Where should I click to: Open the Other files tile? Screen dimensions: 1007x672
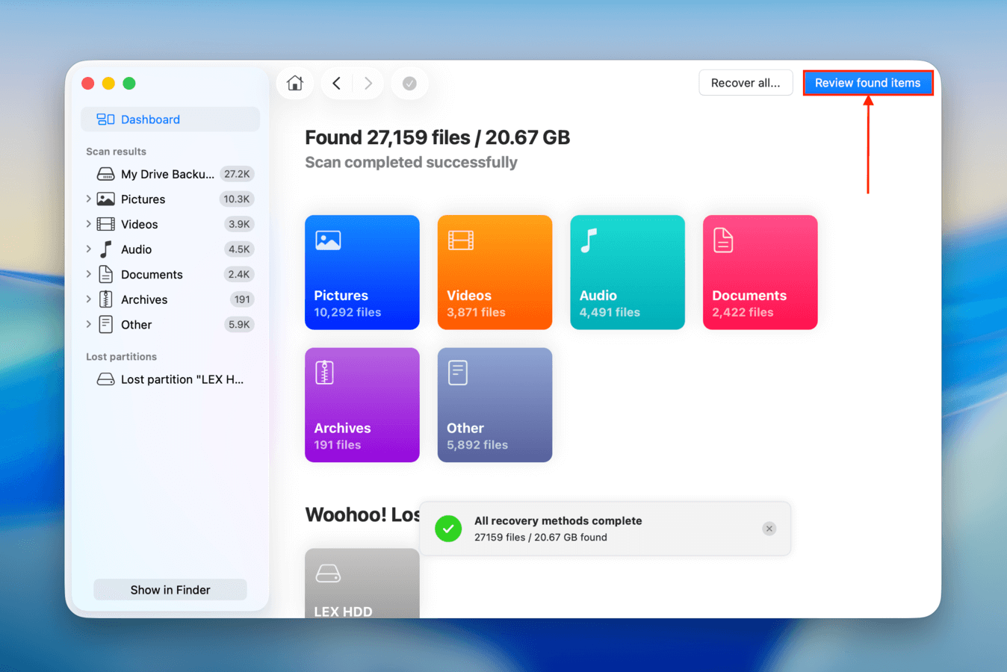tap(495, 405)
